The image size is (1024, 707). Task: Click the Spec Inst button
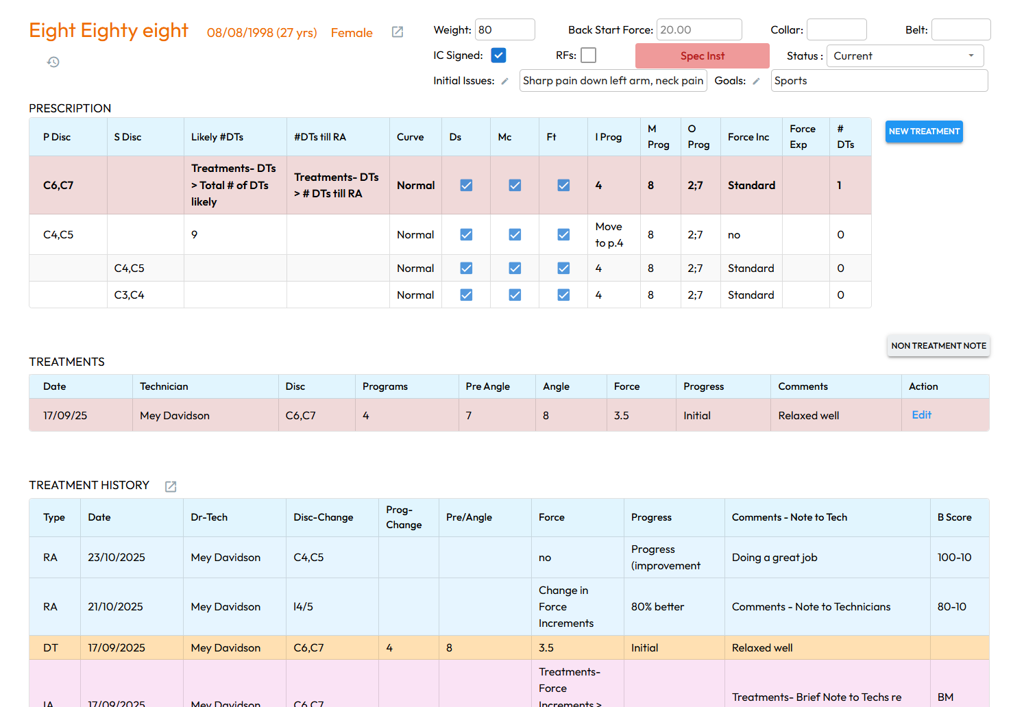(x=703, y=56)
